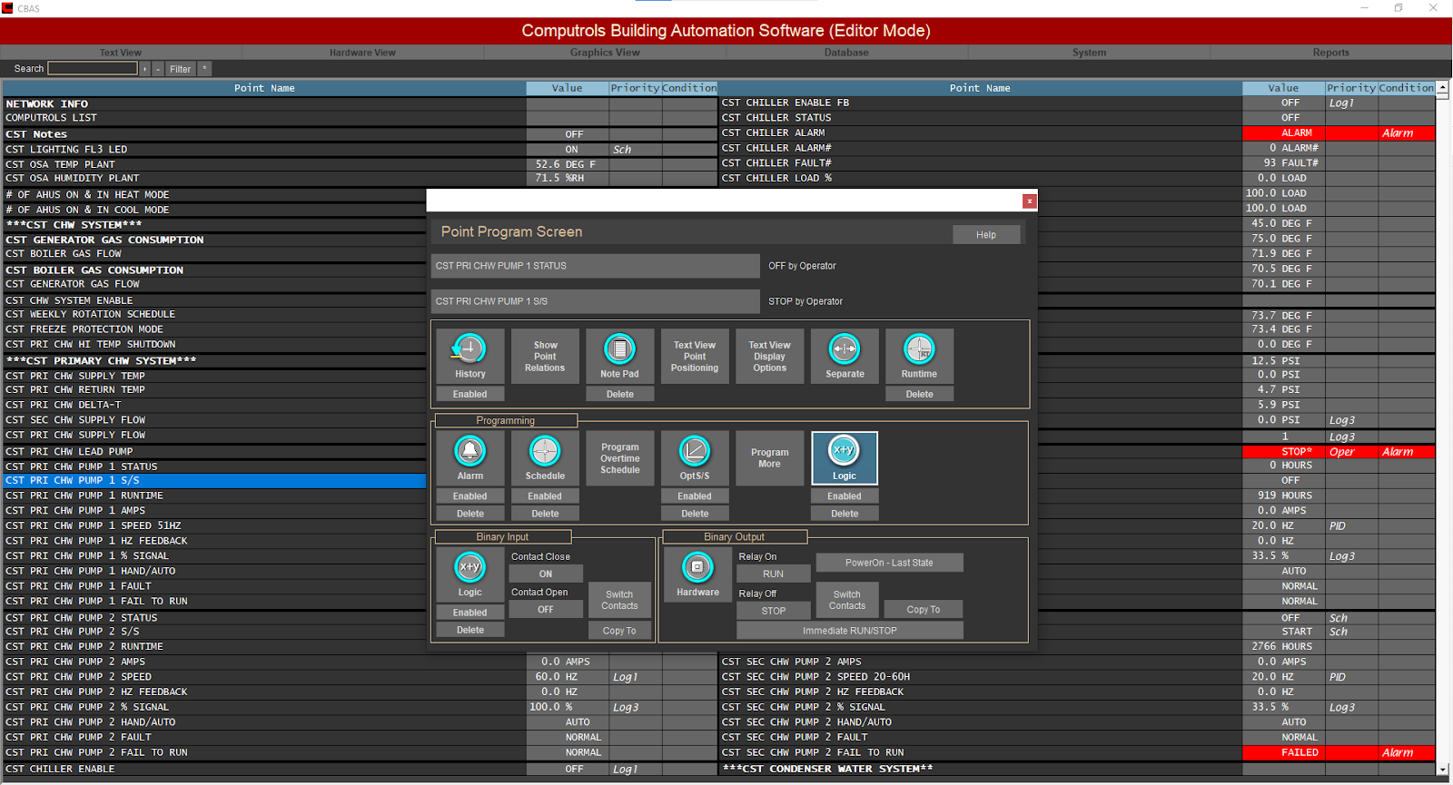Image resolution: width=1453 pixels, height=785 pixels.
Task: Click Show Point Relations
Action: coord(545,356)
